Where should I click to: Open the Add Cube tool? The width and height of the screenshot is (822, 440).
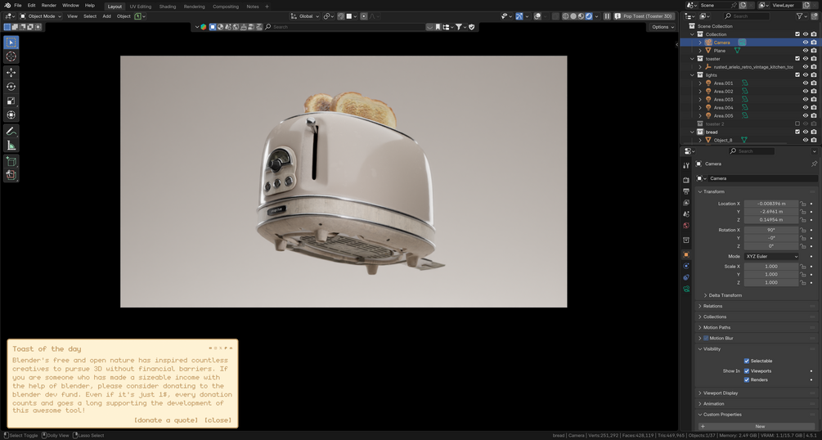click(11, 162)
